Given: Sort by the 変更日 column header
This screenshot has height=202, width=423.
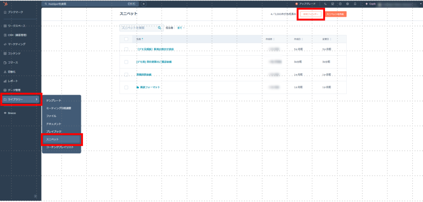Looking at the screenshot, I should click(x=327, y=39).
